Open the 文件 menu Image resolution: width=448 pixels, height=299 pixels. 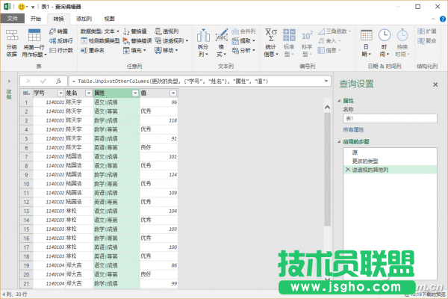[13, 17]
